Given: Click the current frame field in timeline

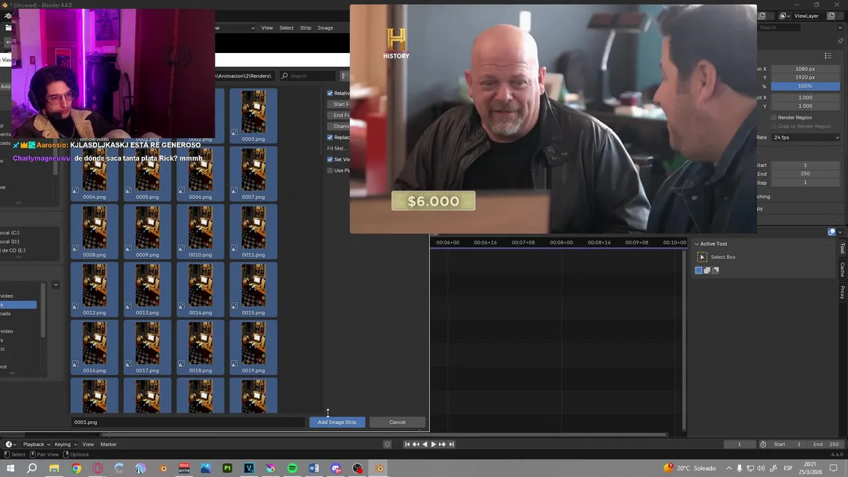Looking at the screenshot, I should pos(739,445).
